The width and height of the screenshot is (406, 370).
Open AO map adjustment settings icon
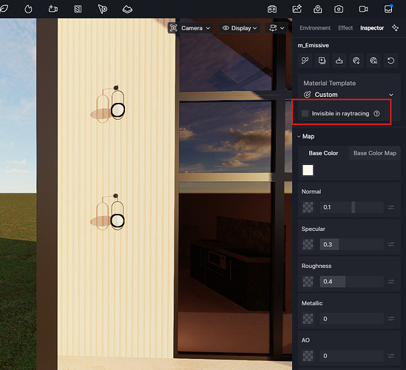pyautogui.click(x=391, y=356)
